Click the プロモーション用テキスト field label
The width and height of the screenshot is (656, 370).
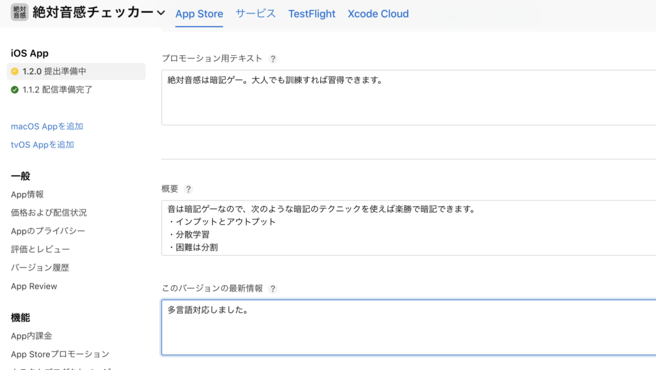pyautogui.click(x=212, y=58)
